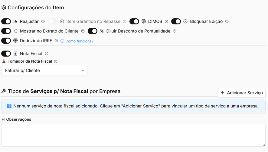The image size is (268, 152).
Task: Toggle Diluir Desconto de Pontualidade switch
Action: pos(93,31)
